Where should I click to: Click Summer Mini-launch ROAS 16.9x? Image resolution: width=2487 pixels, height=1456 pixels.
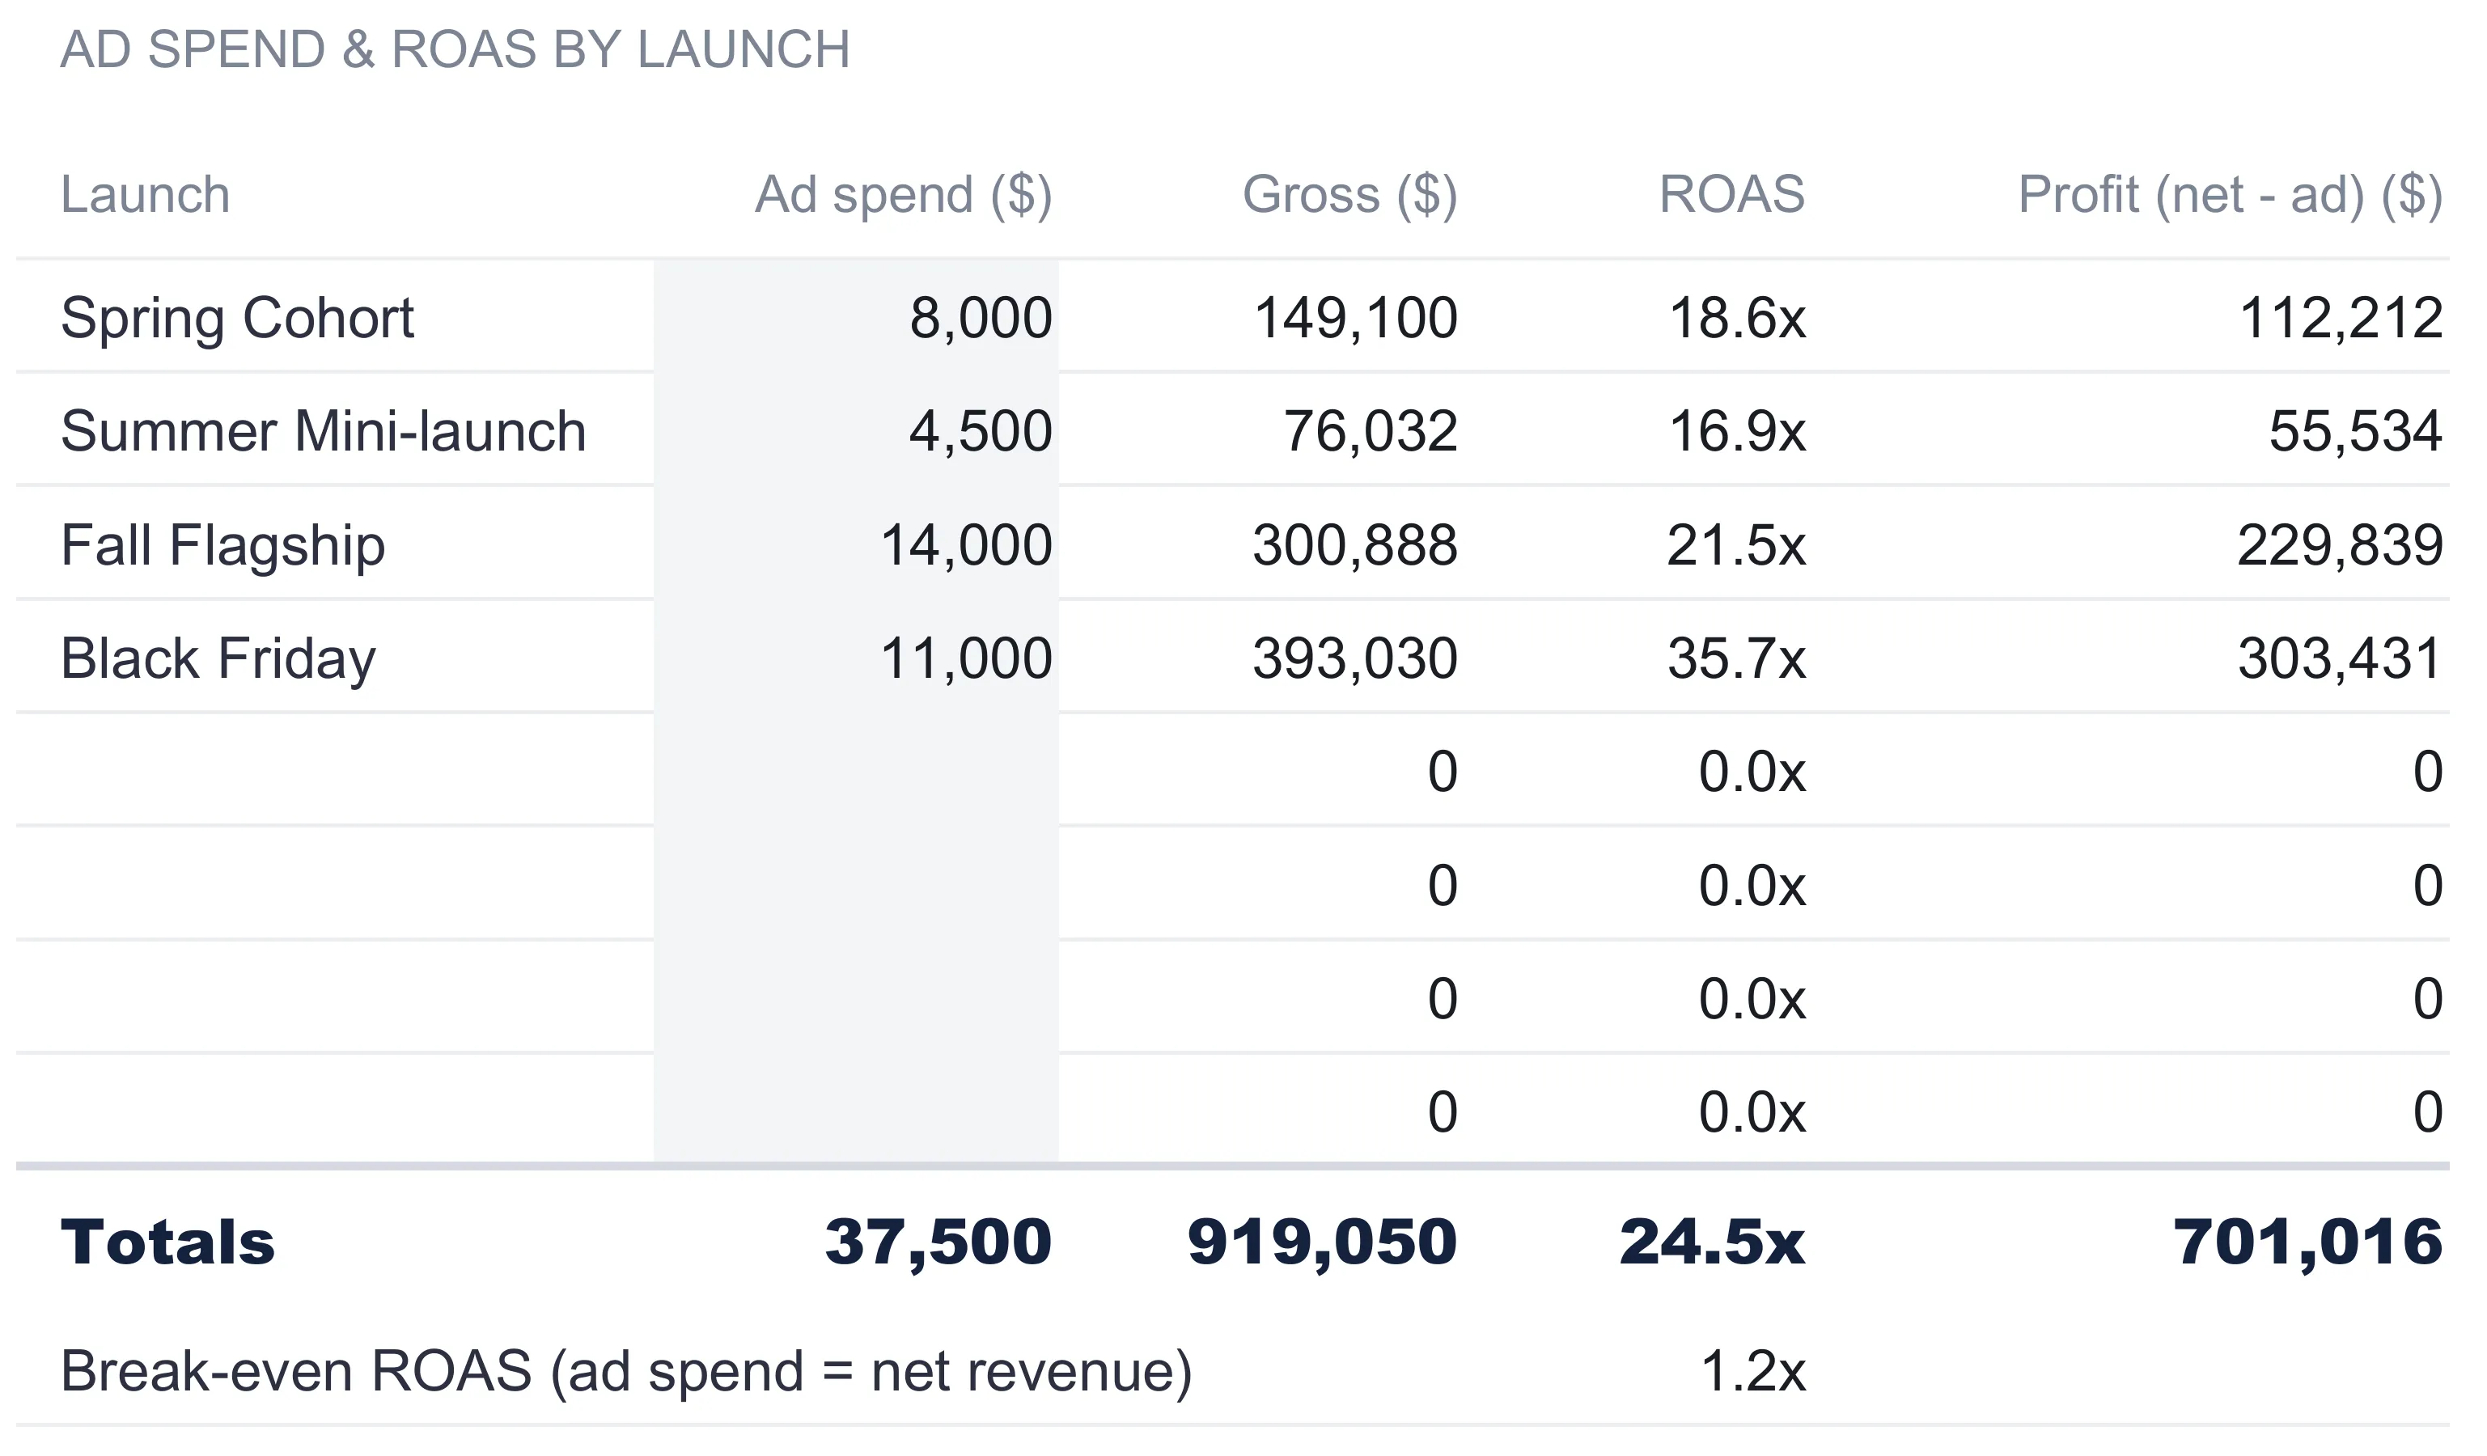(x=1737, y=432)
